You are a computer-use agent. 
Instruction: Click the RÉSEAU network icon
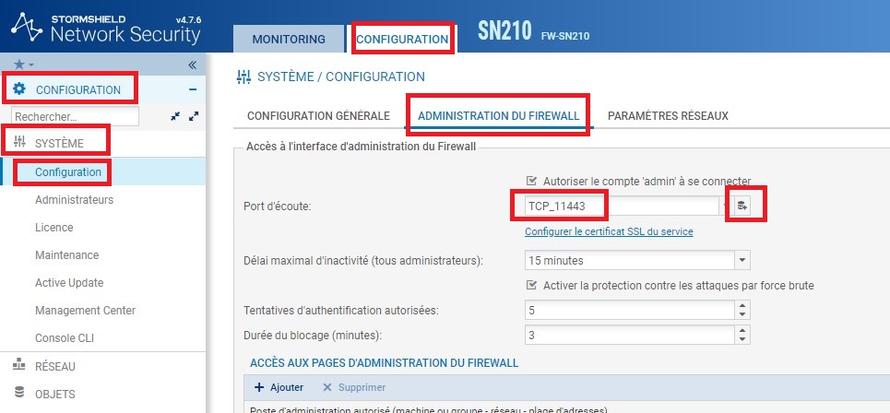click(19, 366)
